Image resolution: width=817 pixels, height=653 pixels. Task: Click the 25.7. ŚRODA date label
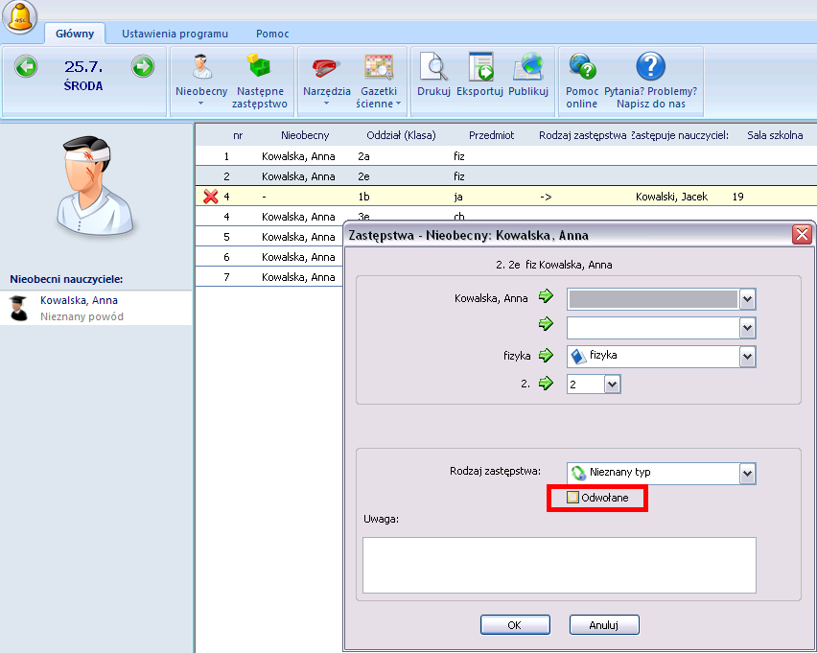[83, 76]
